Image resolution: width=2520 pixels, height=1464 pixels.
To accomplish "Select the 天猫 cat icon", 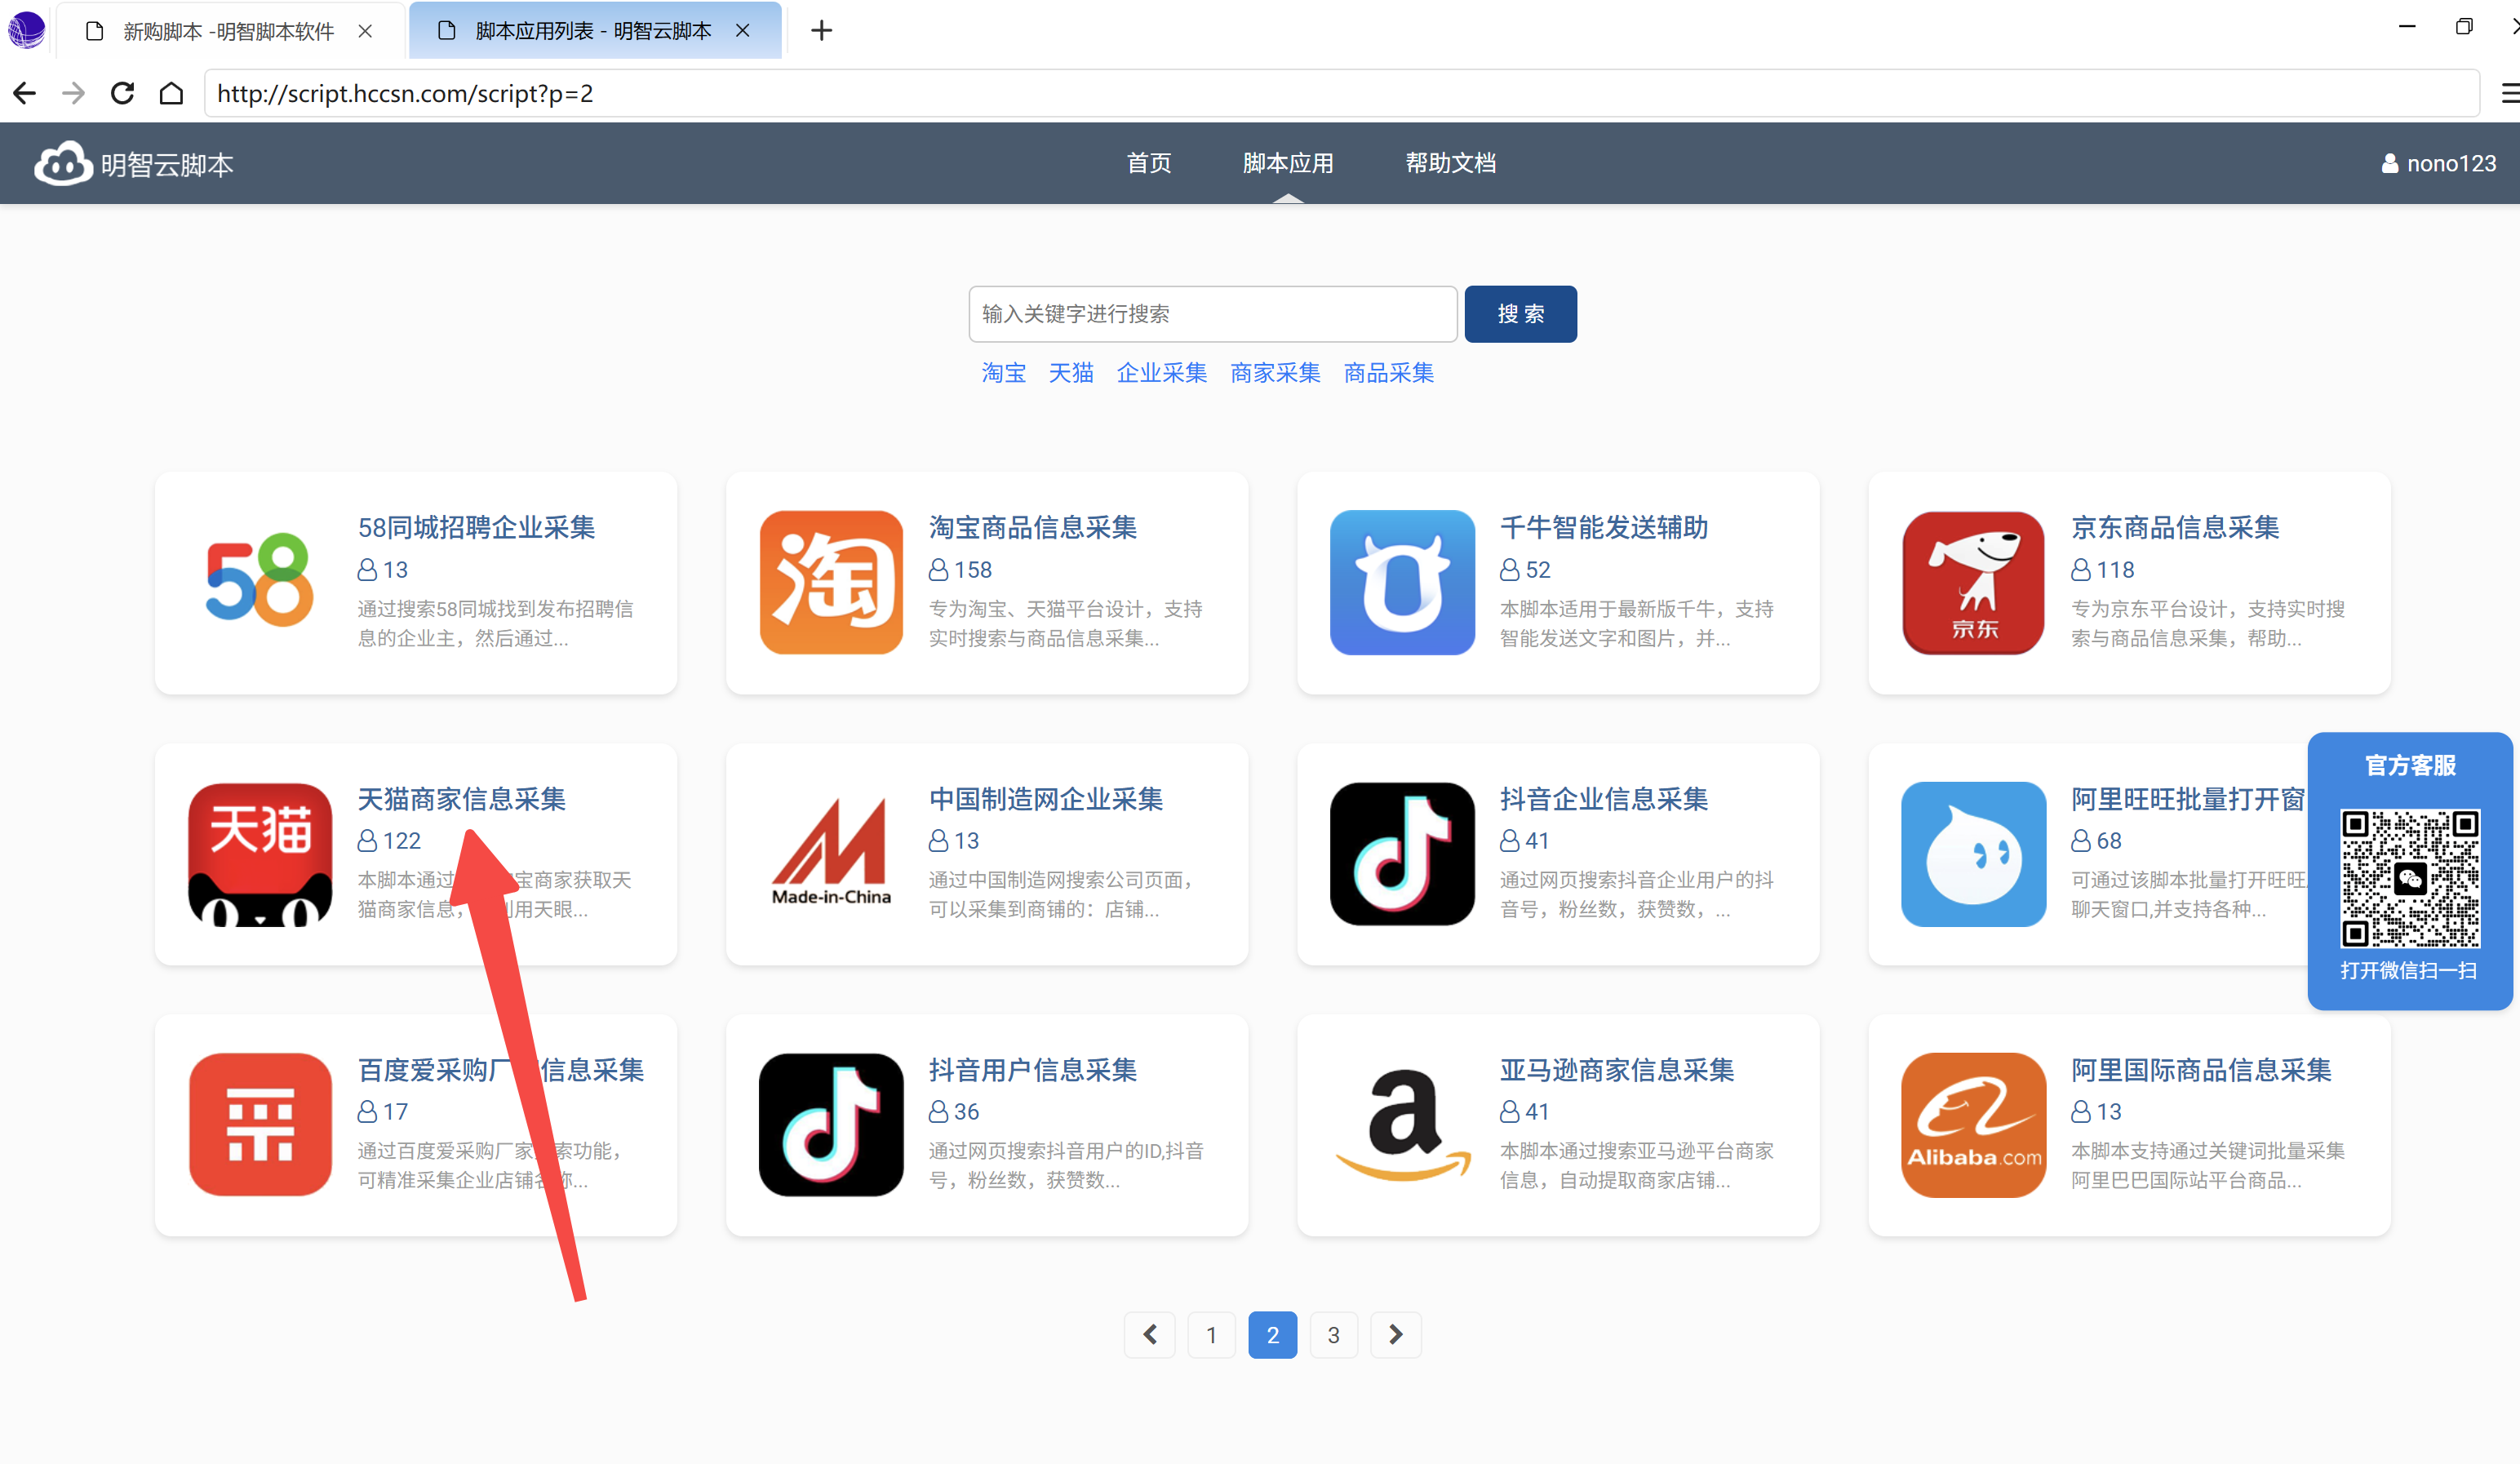I will (260, 854).
